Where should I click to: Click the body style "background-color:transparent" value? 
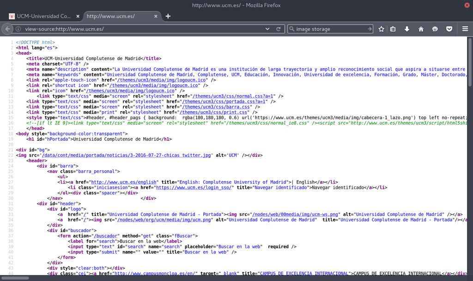tap(86, 134)
